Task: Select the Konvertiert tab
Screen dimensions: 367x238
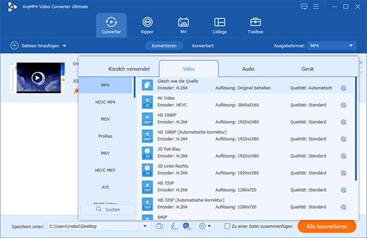Action: (x=202, y=46)
